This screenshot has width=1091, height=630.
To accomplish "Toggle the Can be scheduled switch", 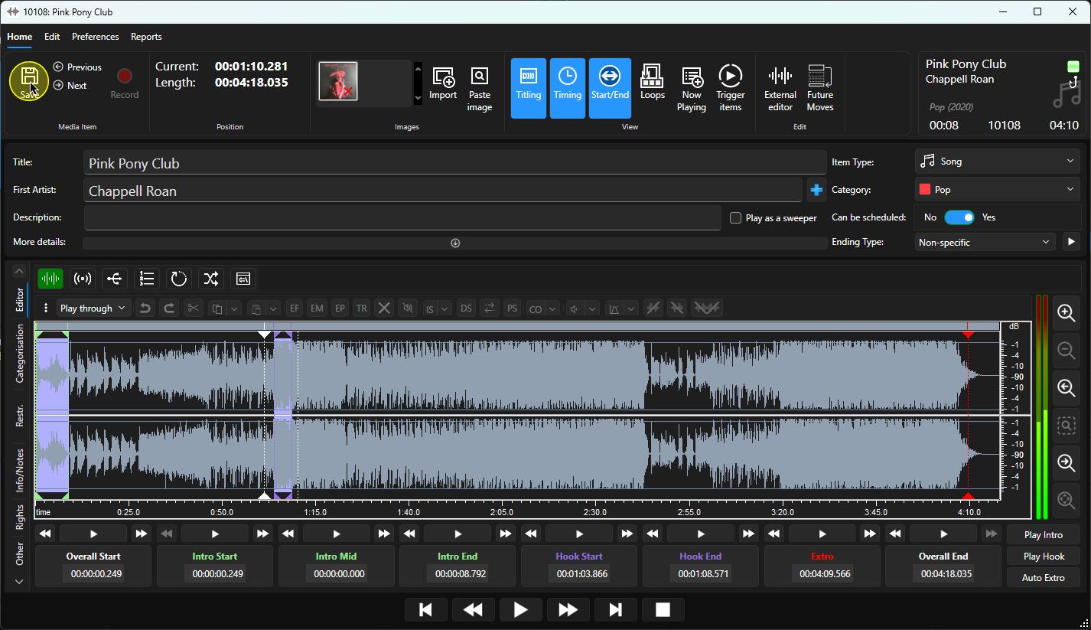I will [x=959, y=217].
